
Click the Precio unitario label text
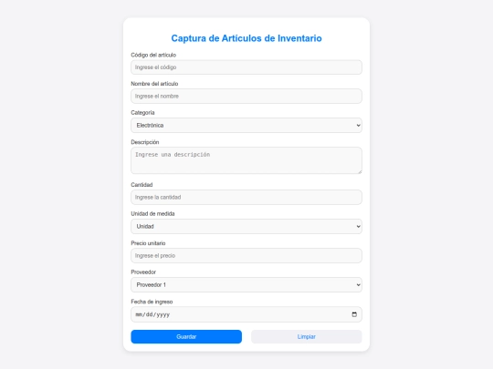coord(148,243)
